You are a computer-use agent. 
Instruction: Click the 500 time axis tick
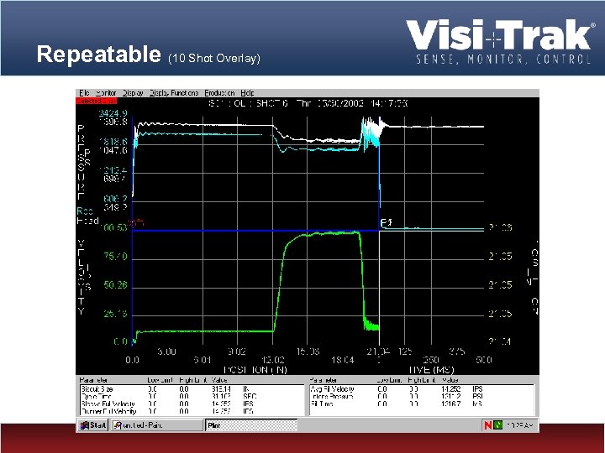pyautogui.click(x=484, y=360)
